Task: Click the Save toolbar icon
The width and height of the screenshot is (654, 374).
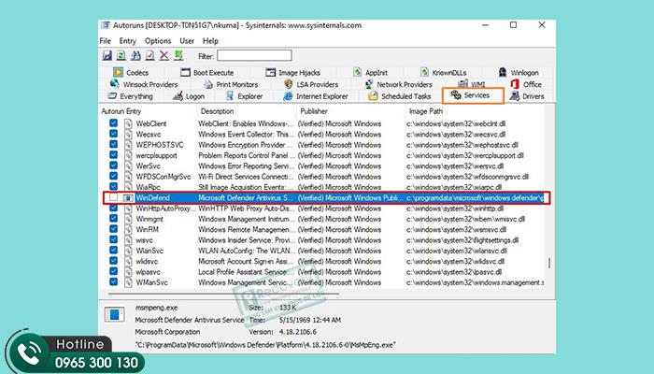Action: point(107,55)
